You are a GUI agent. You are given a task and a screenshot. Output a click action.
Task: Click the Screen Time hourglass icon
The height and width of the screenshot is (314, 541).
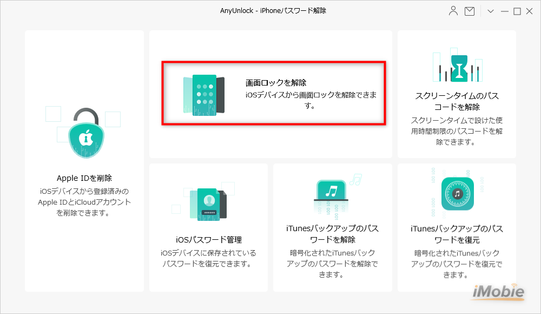(x=459, y=68)
